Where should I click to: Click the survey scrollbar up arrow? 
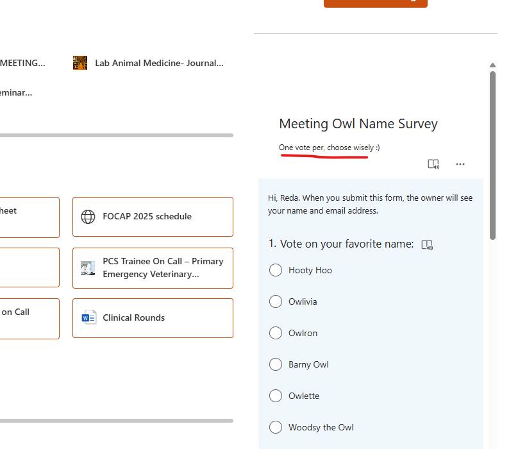(493, 65)
